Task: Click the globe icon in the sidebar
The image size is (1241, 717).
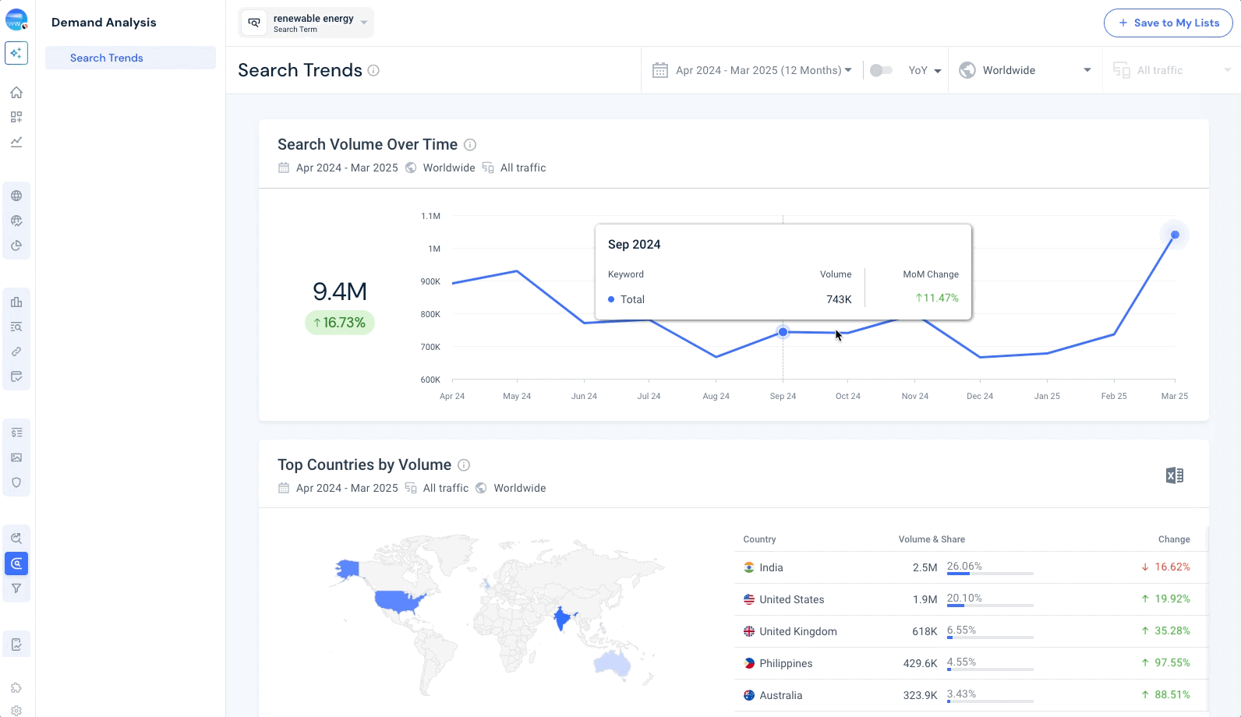Action: point(16,196)
